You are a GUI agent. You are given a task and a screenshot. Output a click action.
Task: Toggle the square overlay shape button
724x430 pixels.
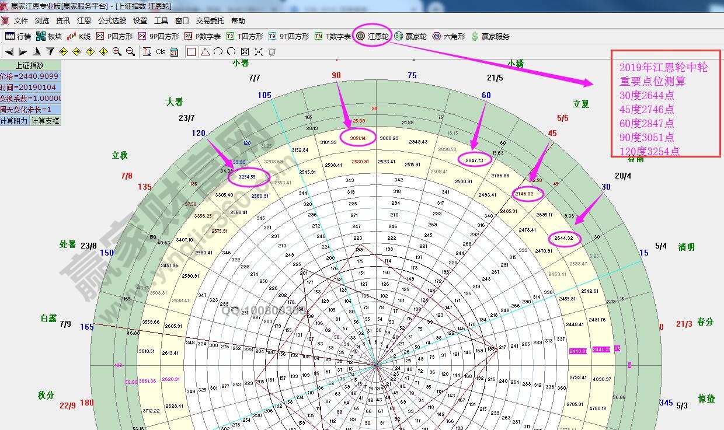pyautogui.click(x=191, y=52)
